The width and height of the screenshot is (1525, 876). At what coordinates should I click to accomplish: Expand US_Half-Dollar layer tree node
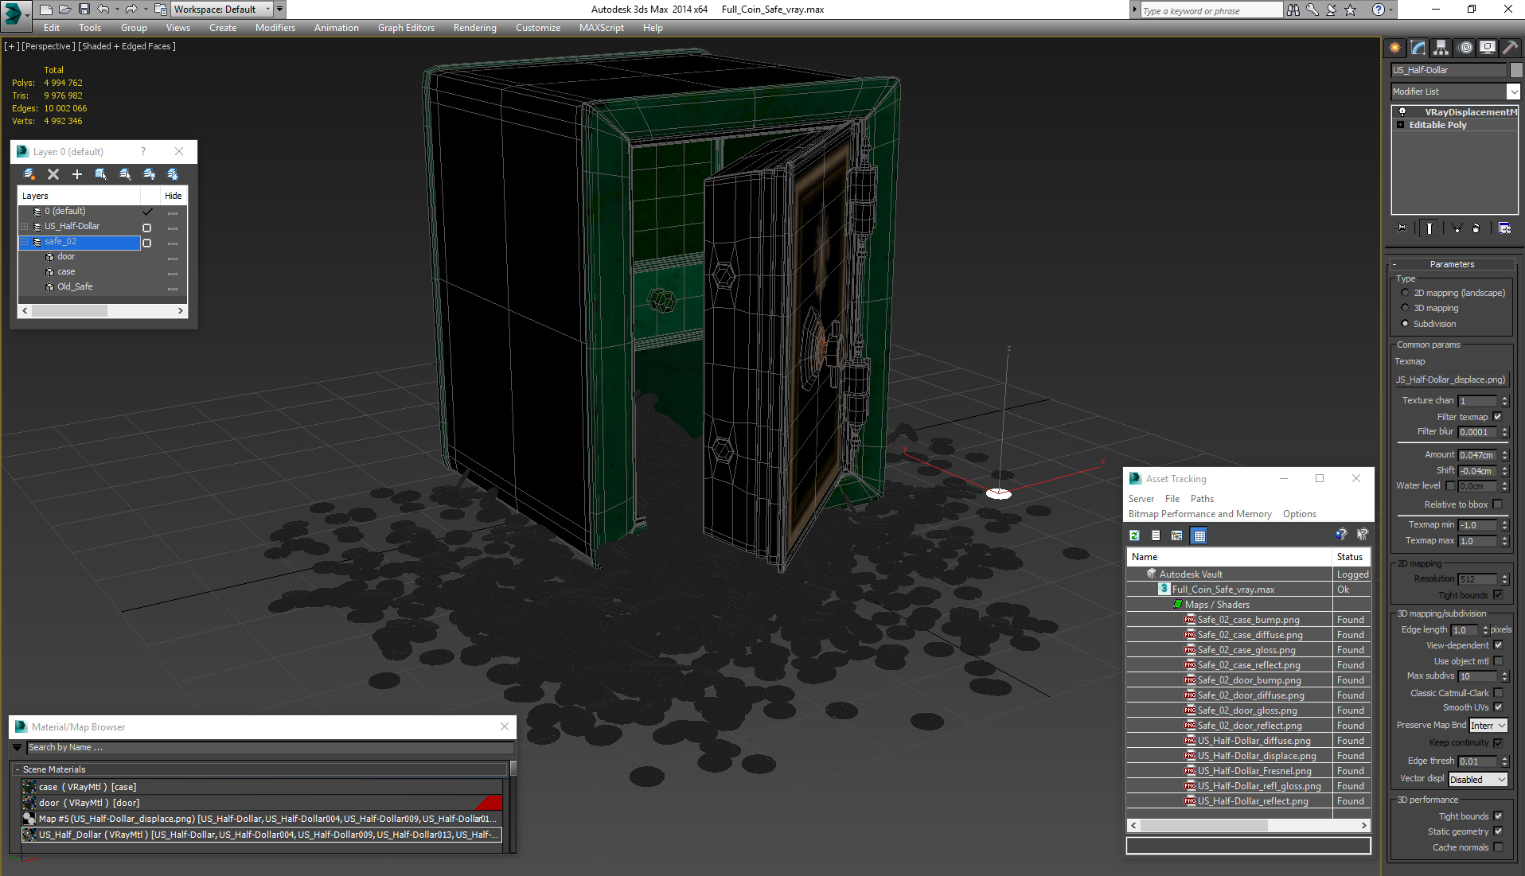point(25,227)
